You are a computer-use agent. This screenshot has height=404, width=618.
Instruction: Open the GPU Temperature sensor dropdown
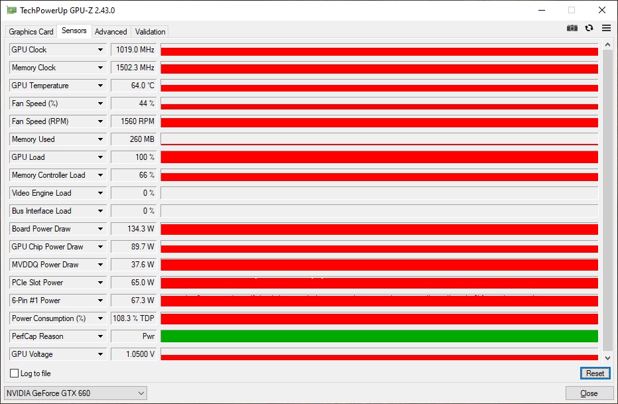tap(58, 86)
